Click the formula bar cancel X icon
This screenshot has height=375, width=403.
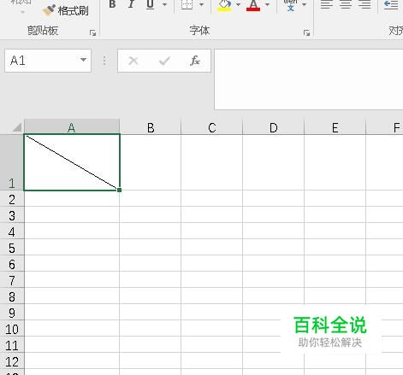133,61
